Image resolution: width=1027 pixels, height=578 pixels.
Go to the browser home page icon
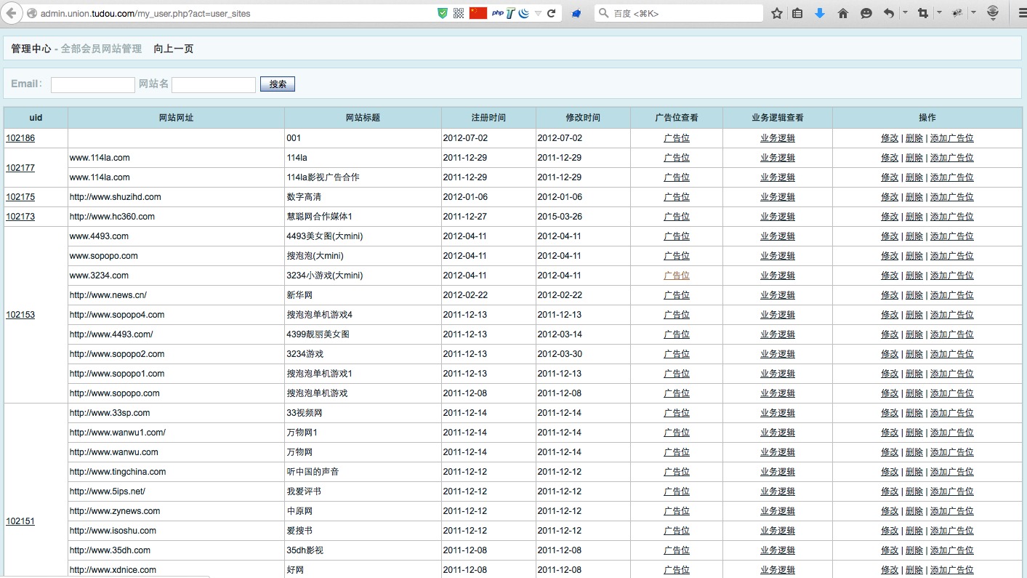(x=843, y=13)
